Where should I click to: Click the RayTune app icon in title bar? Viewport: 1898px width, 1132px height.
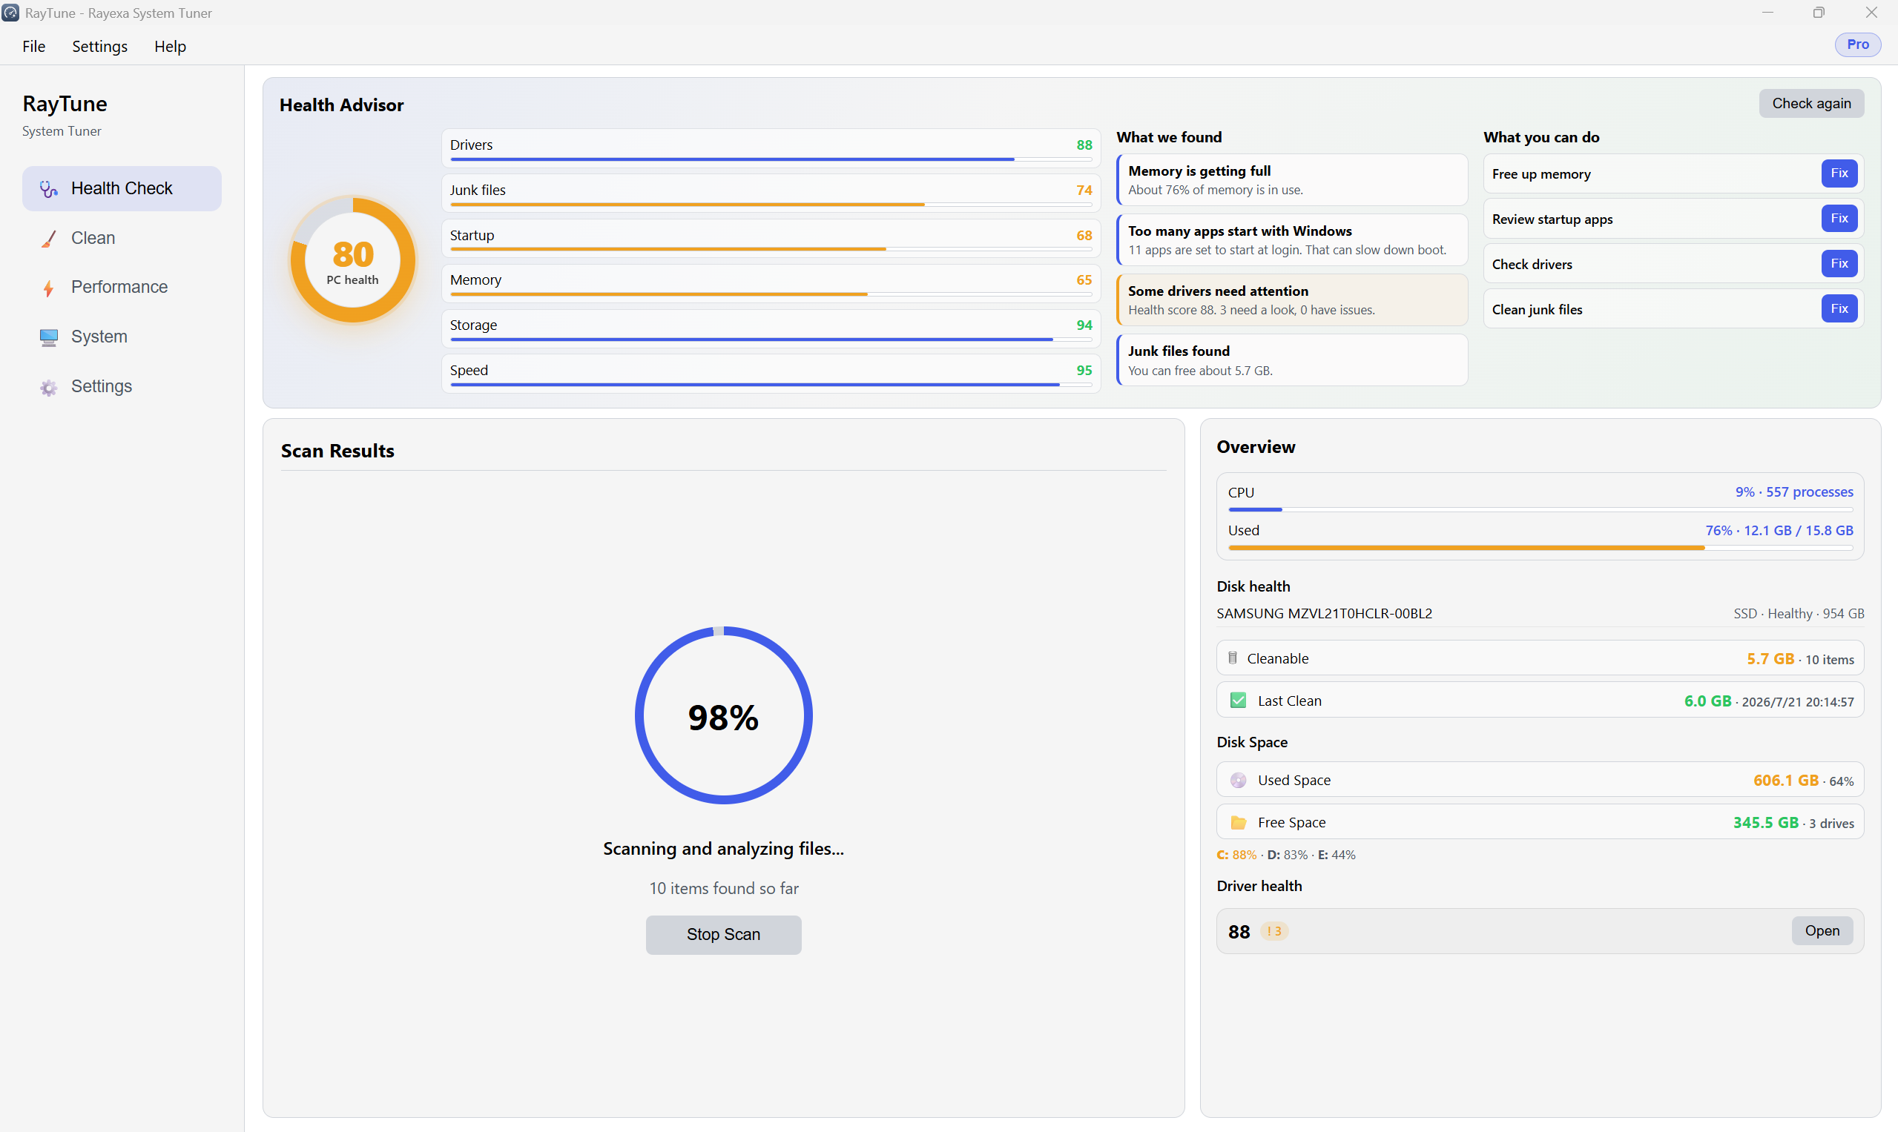[x=10, y=12]
